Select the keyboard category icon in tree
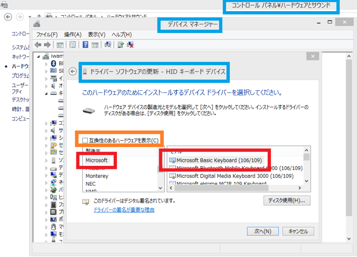 click(x=54, y=93)
